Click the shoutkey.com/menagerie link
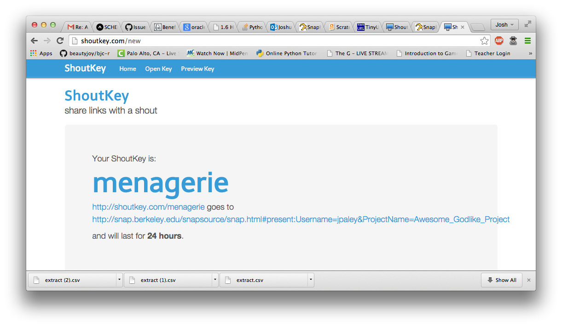 tap(148, 207)
